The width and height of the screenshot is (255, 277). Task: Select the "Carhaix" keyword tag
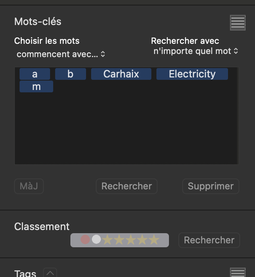121,74
